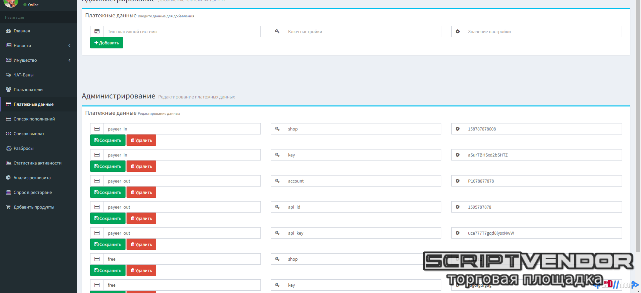Click the Добавить продукты shopping cart icon
The width and height of the screenshot is (641, 293).
click(8, 207)
